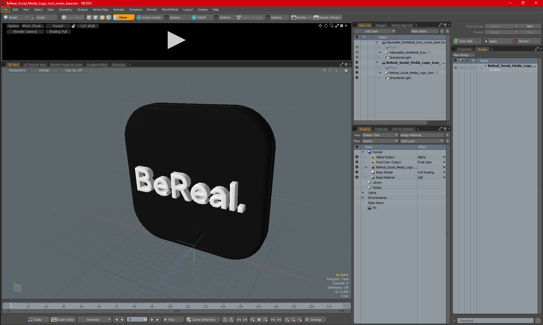Screen dimensions: 543x325
Task: Click the rotate view icon in 3D viewport
Action: point(330,71)
